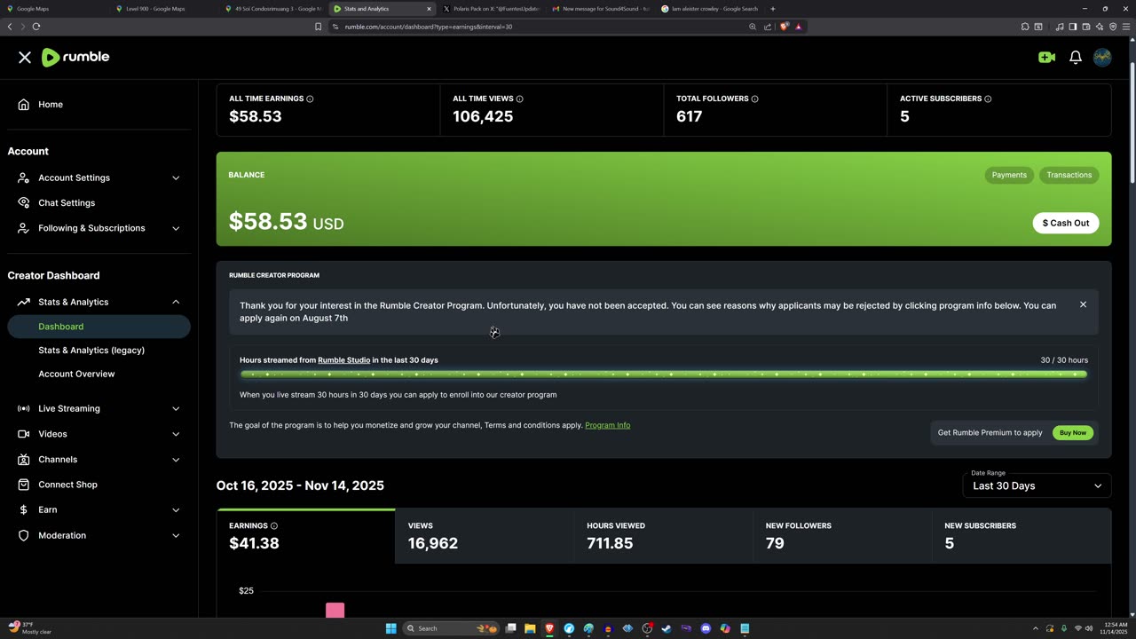The image size is (1136, 639).
Task: Click the Home sidebar icon
Action: coord(24,105)
